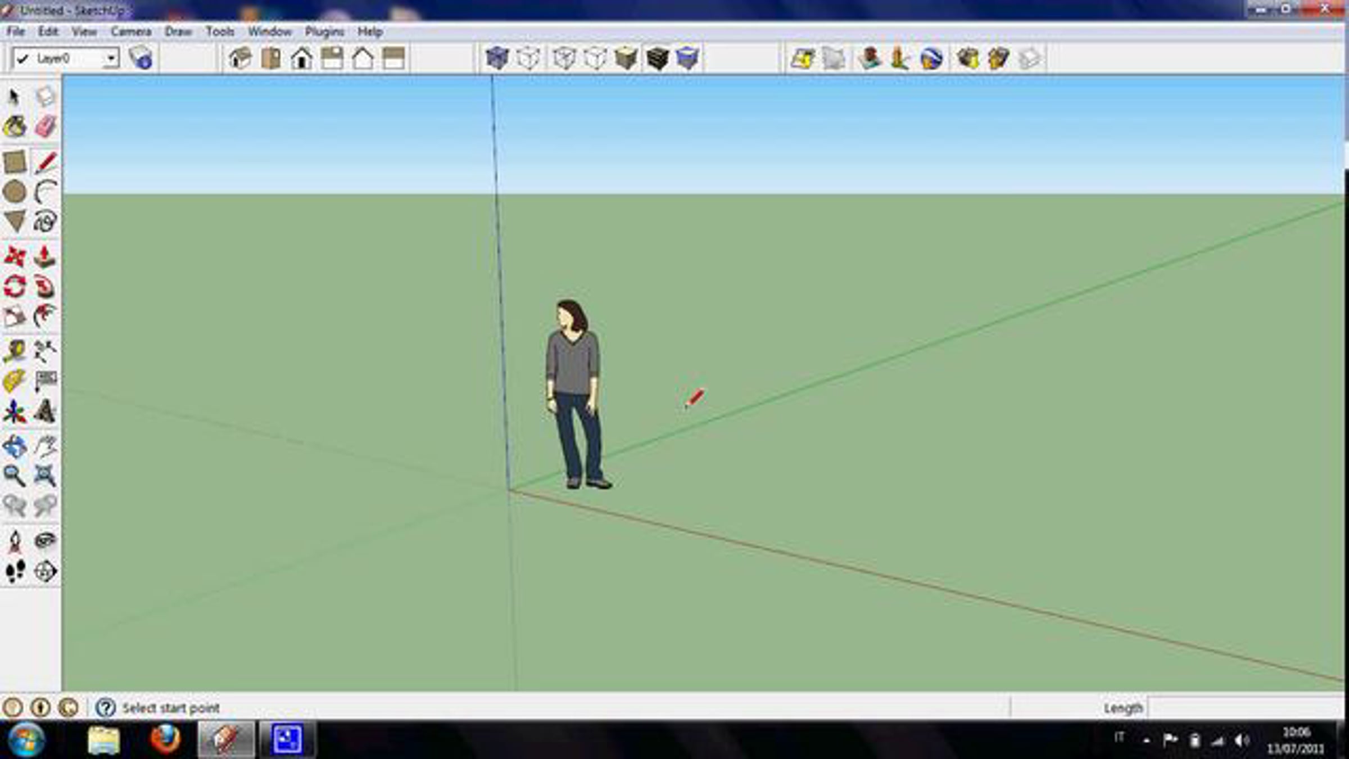1349x759 pixels.
Task: Expand the Layer0 dropdown
Action: point(111,58)
